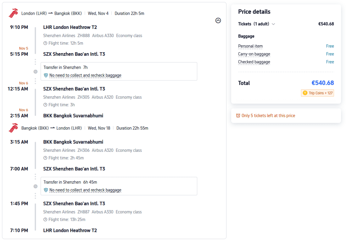Click Shenzhen Airlines logo on Bangkok–London header
The height and width of the screenshot is (242, 346).
pyautogui.click(x=13, y=128)
